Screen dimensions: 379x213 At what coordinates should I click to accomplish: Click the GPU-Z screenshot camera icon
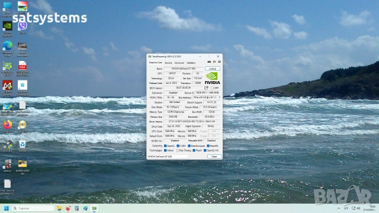point(209,62)
